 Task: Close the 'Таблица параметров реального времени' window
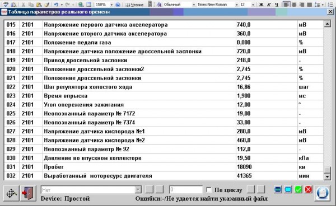(x=330, y=12)
